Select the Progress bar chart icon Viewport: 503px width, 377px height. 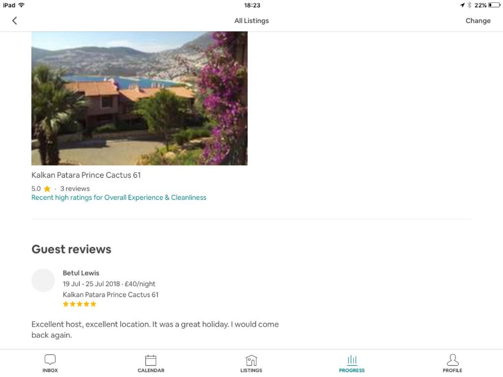pos(352,360)
